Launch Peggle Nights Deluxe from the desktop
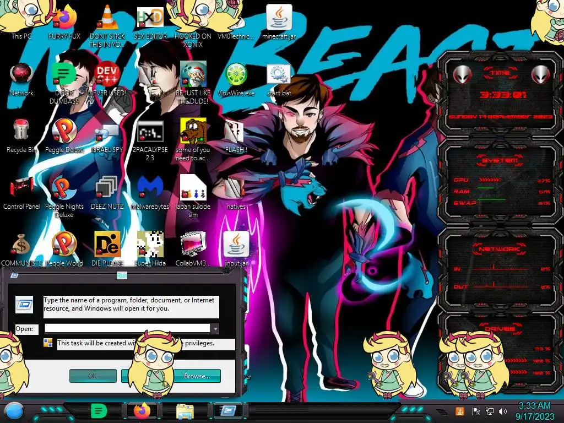The width and height of the screenshot is (564, 423). pos(64,197)
